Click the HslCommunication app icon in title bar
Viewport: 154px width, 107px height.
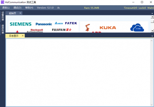[x=2, y=2]
